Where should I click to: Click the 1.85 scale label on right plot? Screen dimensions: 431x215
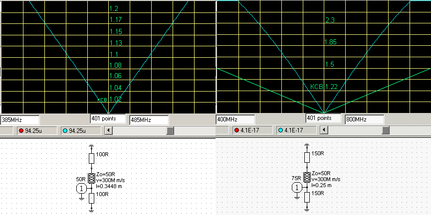coord(330,42)
